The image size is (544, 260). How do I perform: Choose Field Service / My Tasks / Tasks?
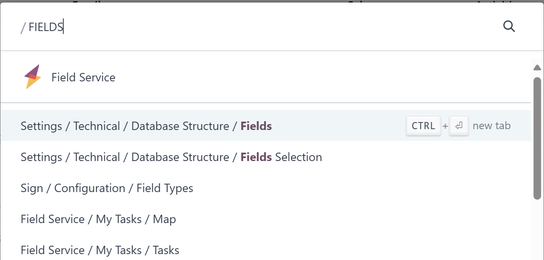266,250
